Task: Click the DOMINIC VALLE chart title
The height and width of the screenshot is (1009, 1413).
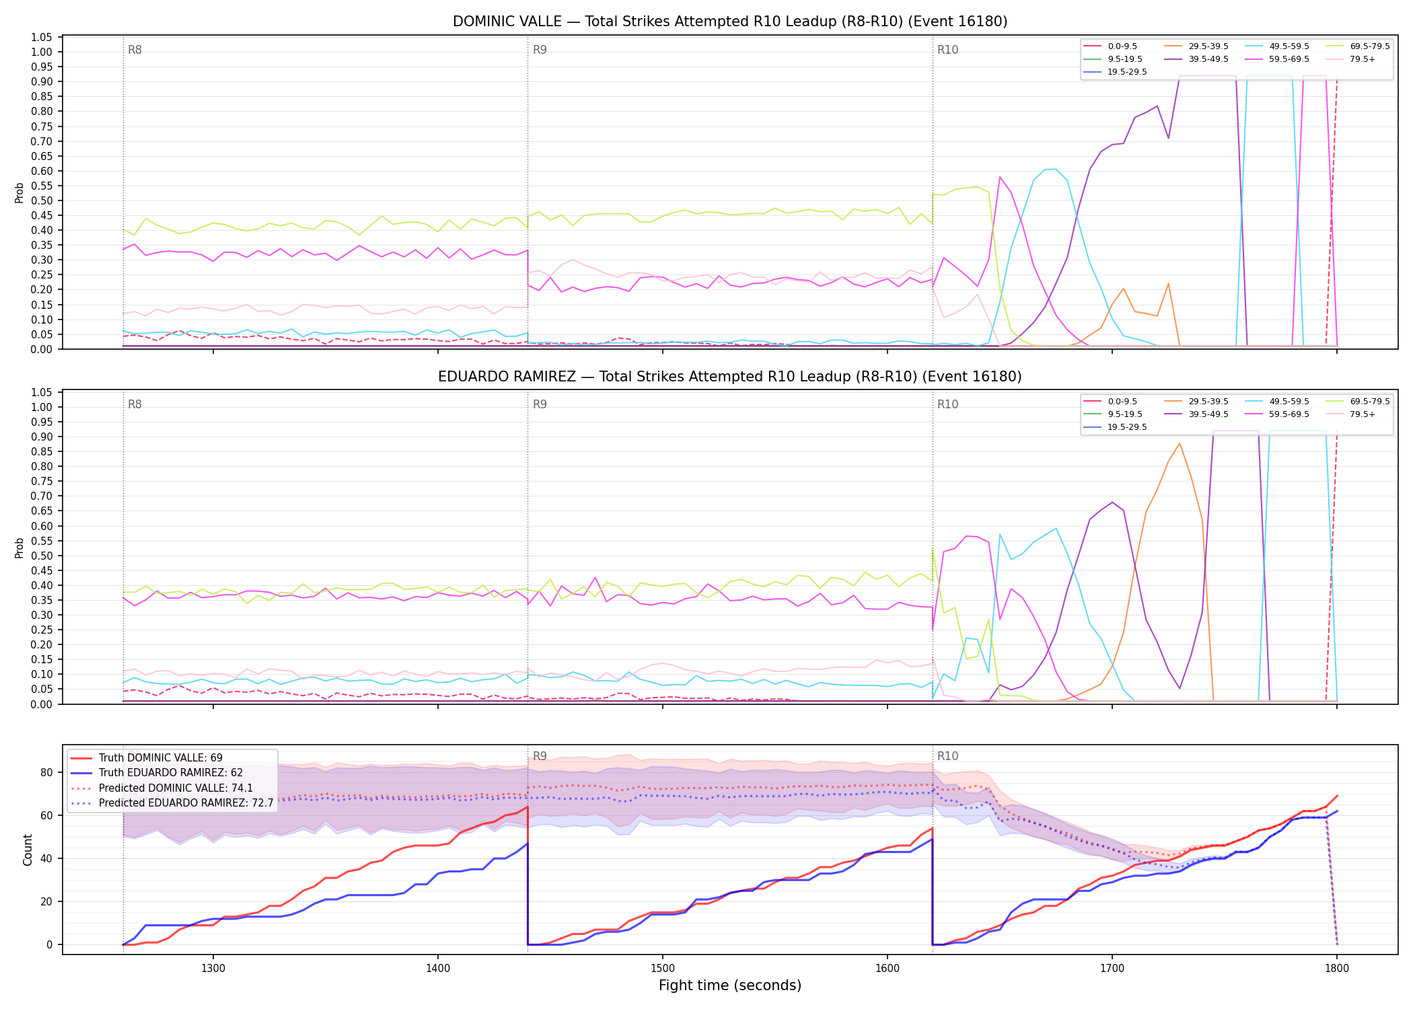Action: coord(730,22)
